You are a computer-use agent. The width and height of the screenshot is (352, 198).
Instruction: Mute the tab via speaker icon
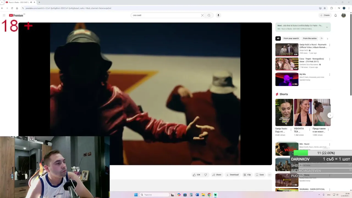click(31, 2)
